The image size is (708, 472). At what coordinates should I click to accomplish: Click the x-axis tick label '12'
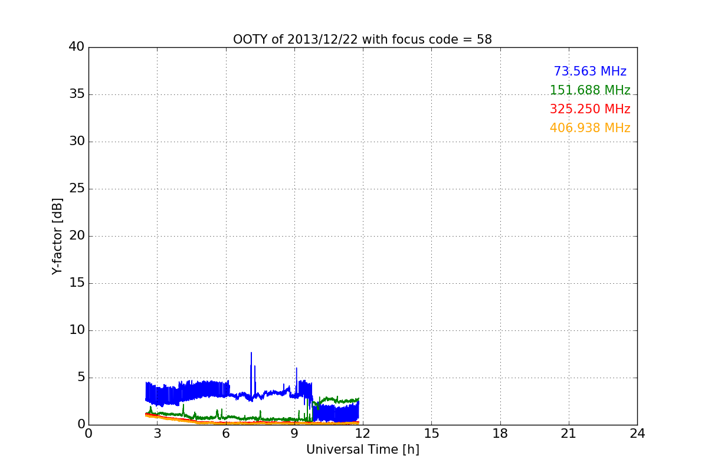(x=363, y=433)
